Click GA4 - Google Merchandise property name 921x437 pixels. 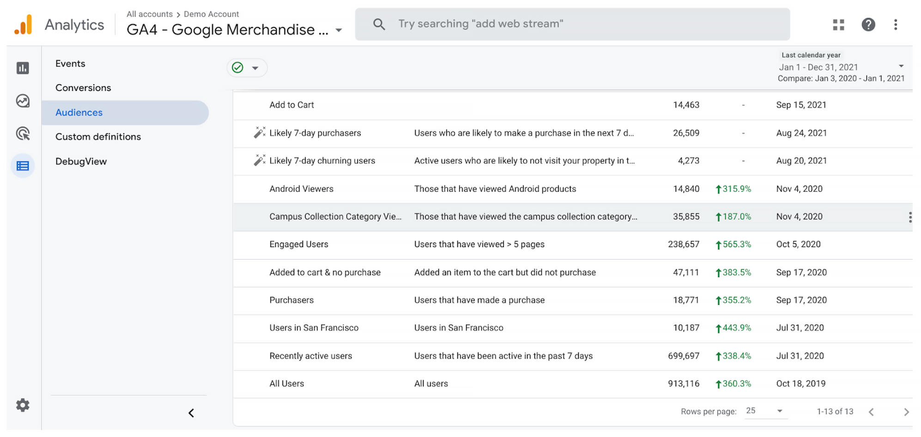(227, 30)
